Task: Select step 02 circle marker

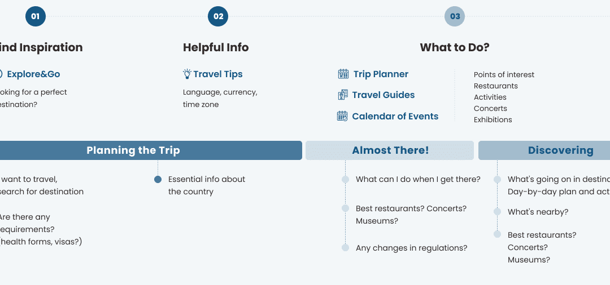Action: click(218, 16)
